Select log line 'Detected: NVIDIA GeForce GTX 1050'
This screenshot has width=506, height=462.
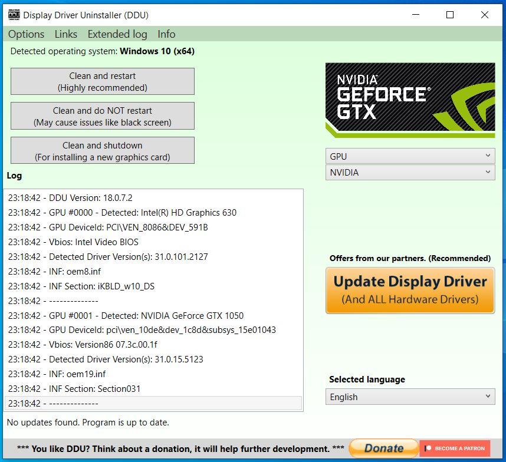point(153,316)
